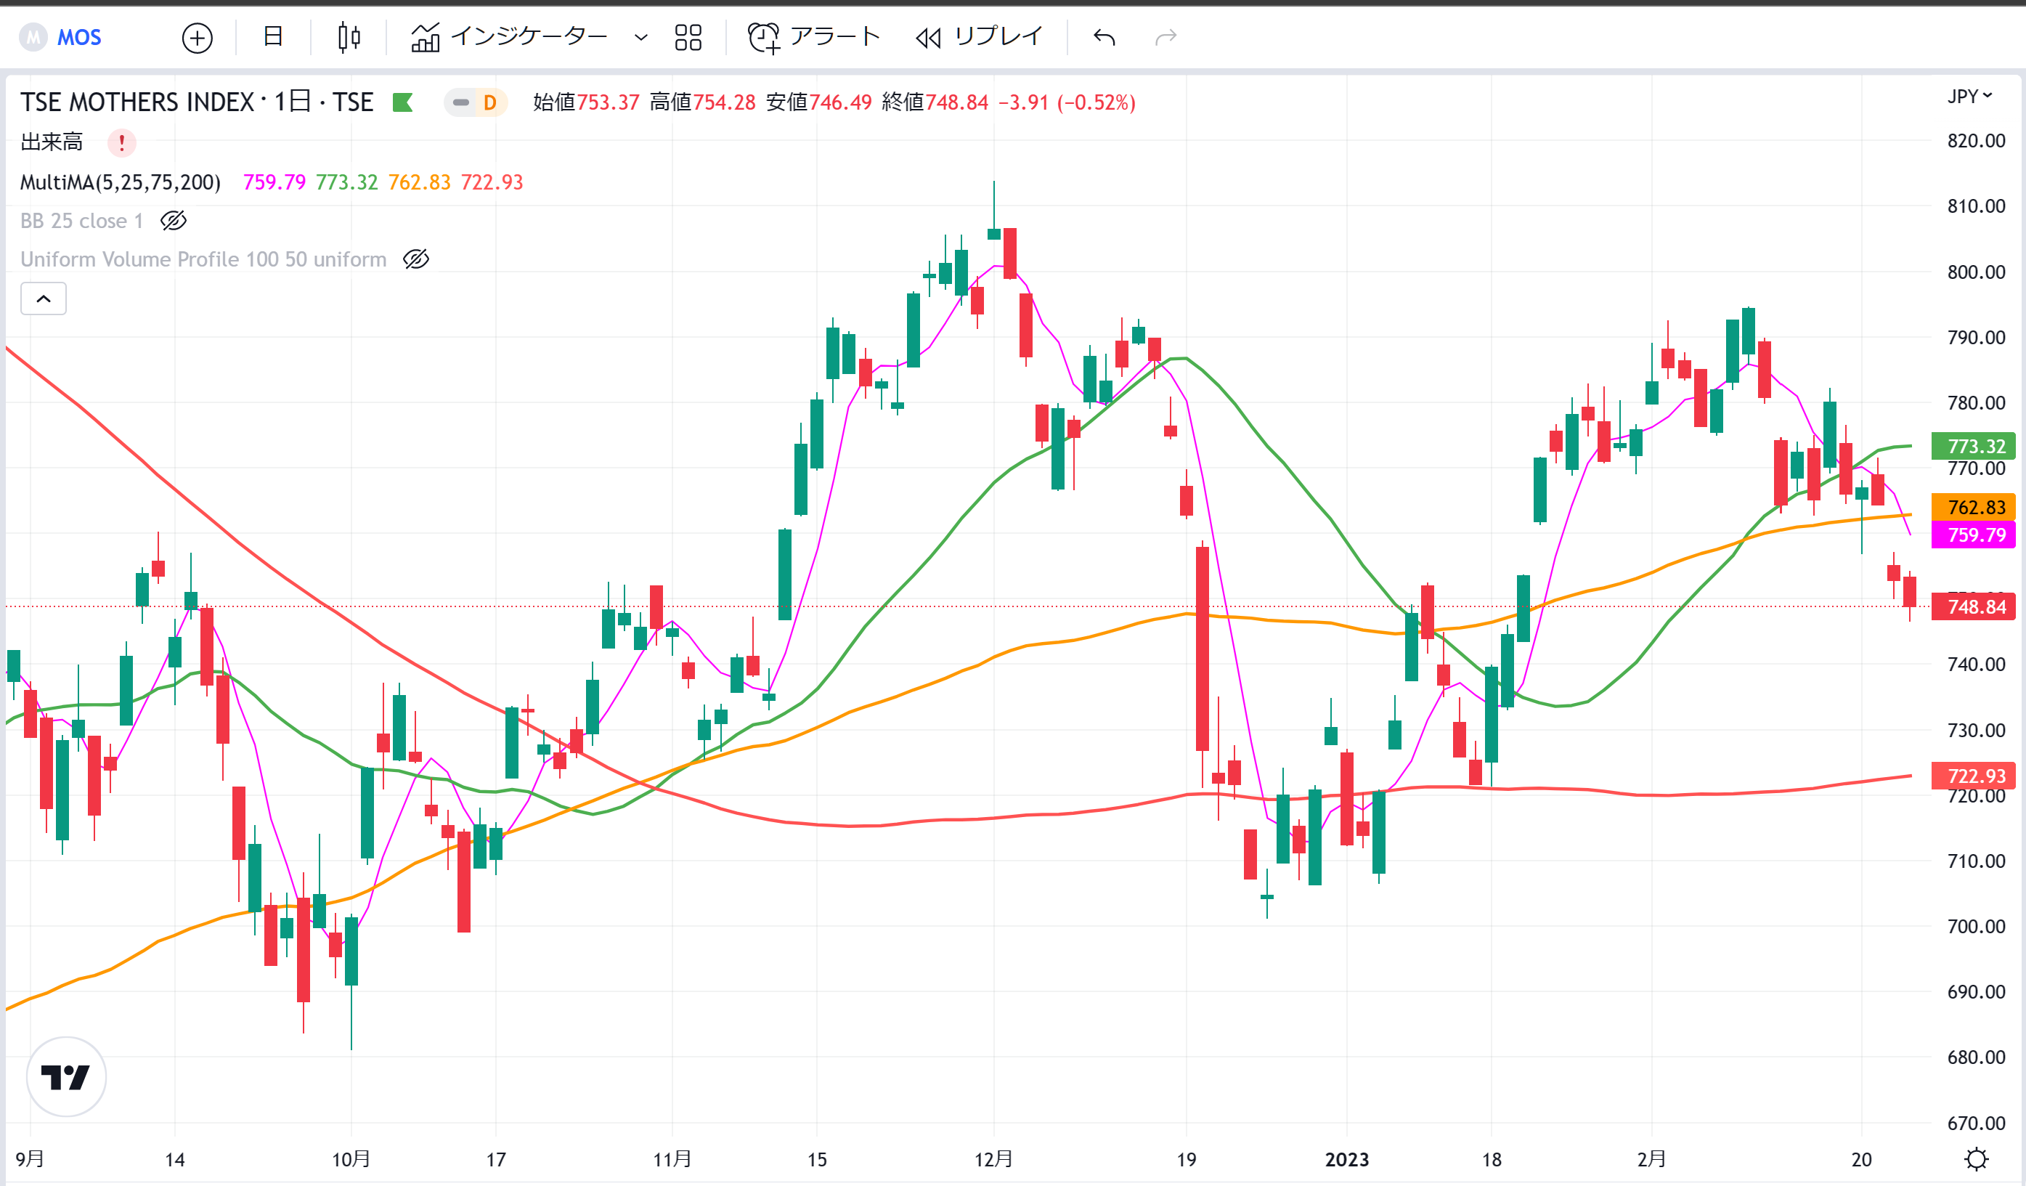
Task: Show the hidden BB 25 close indicator
Action: 174,220
